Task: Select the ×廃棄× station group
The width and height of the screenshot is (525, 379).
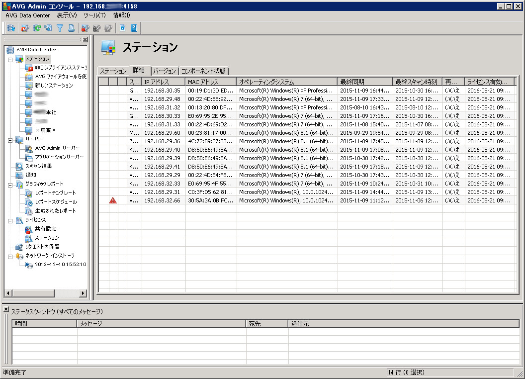Action: pyautogui.click(x=46, y=130)
